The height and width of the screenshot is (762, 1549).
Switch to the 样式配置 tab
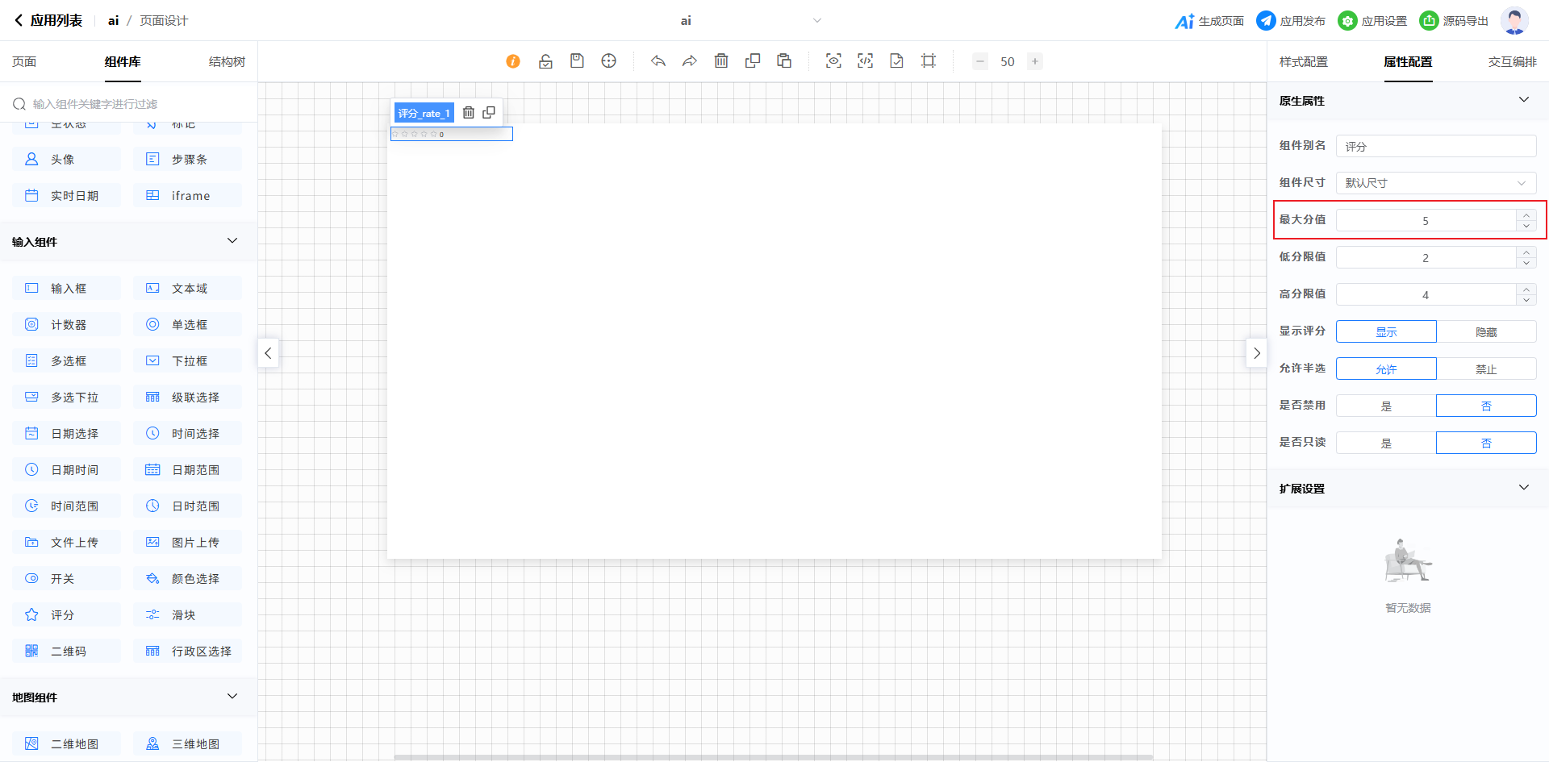[1303, 62]
